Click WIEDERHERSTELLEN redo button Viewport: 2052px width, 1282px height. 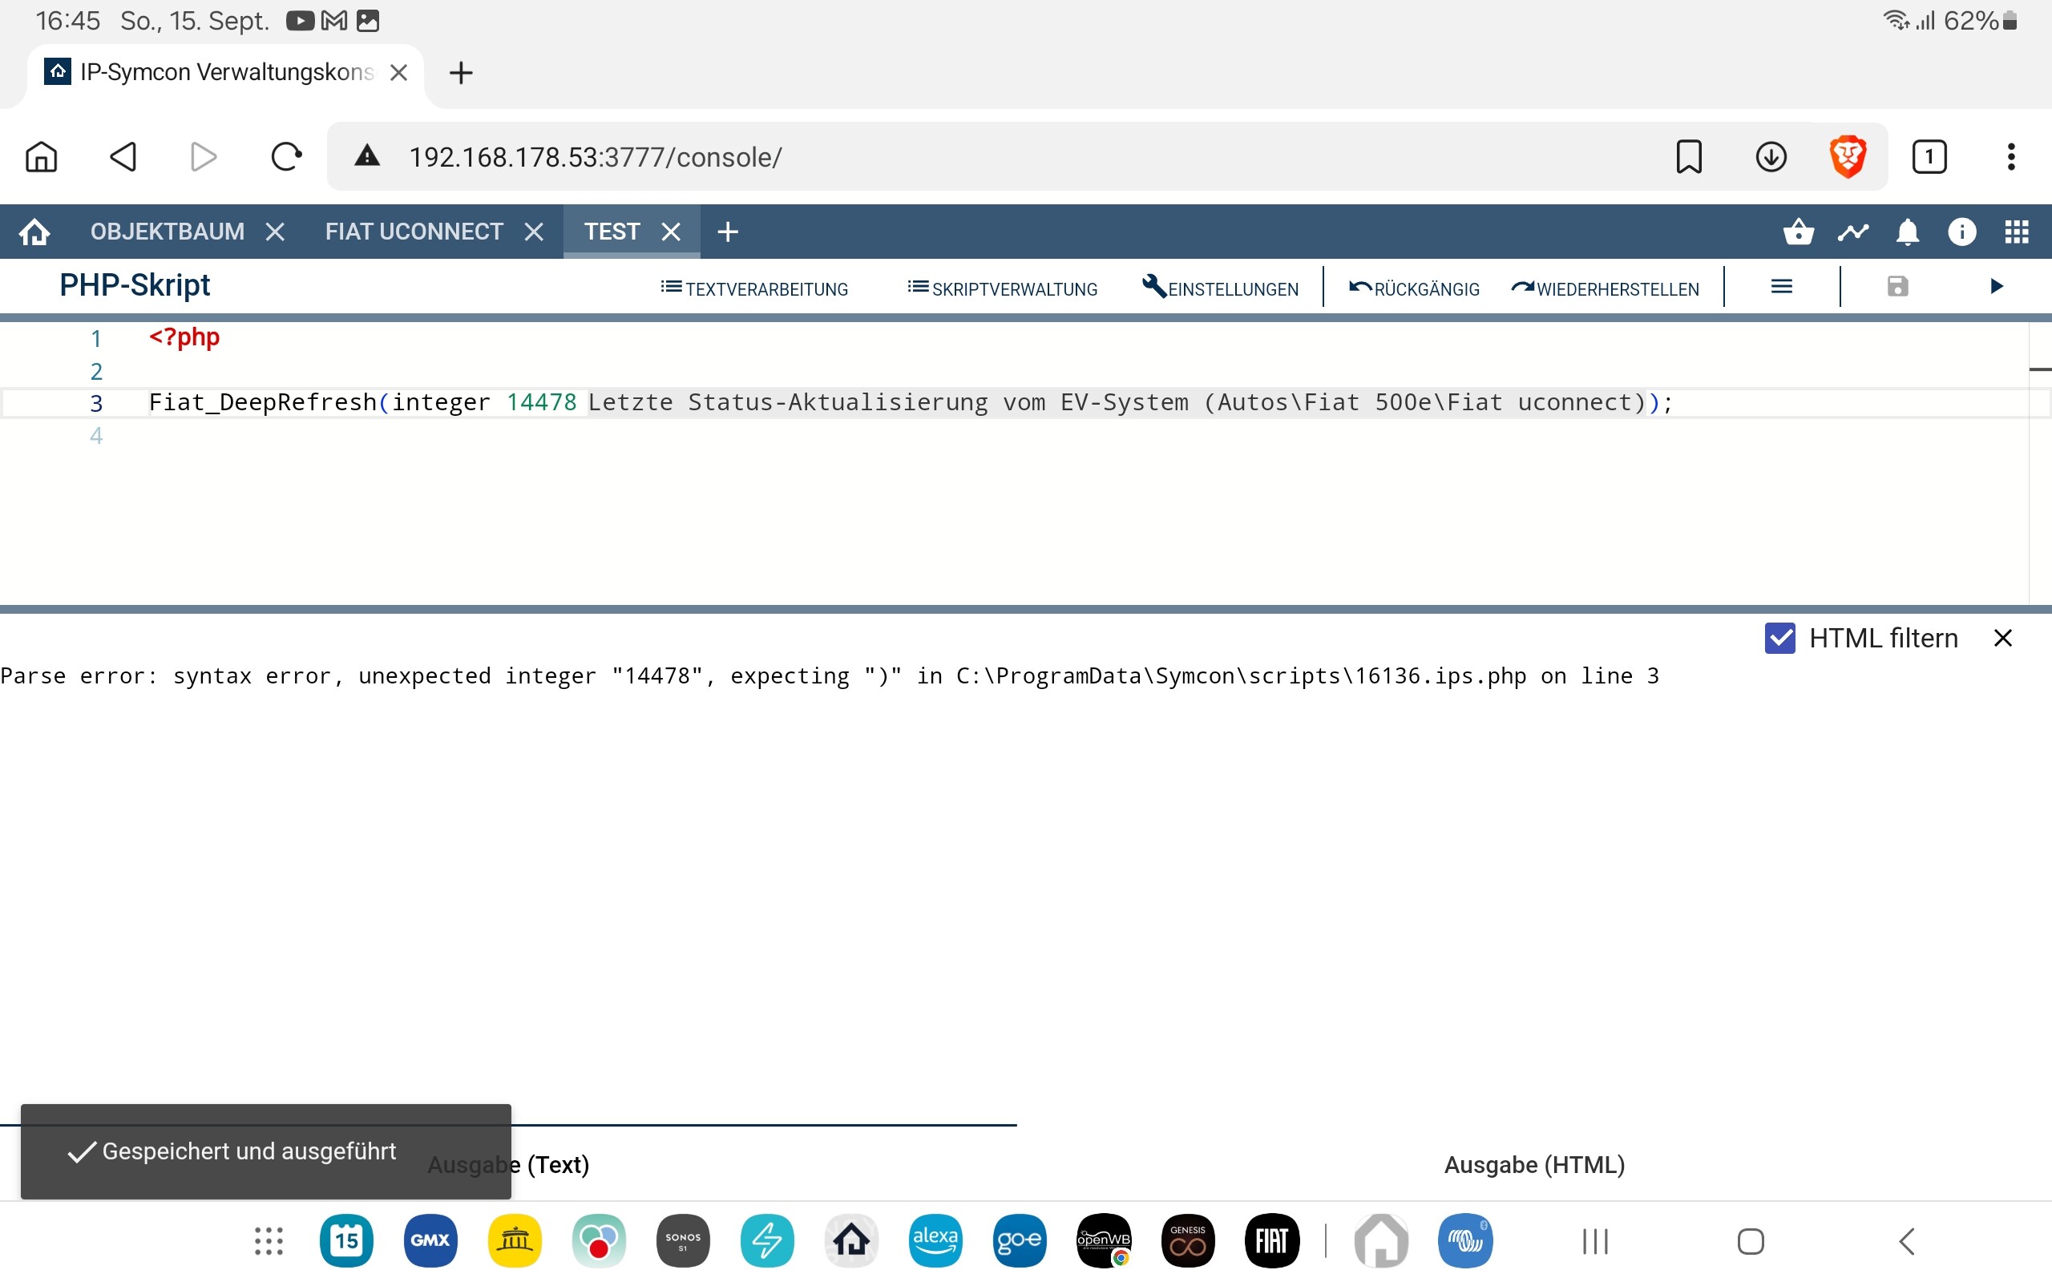(1606, 288)
